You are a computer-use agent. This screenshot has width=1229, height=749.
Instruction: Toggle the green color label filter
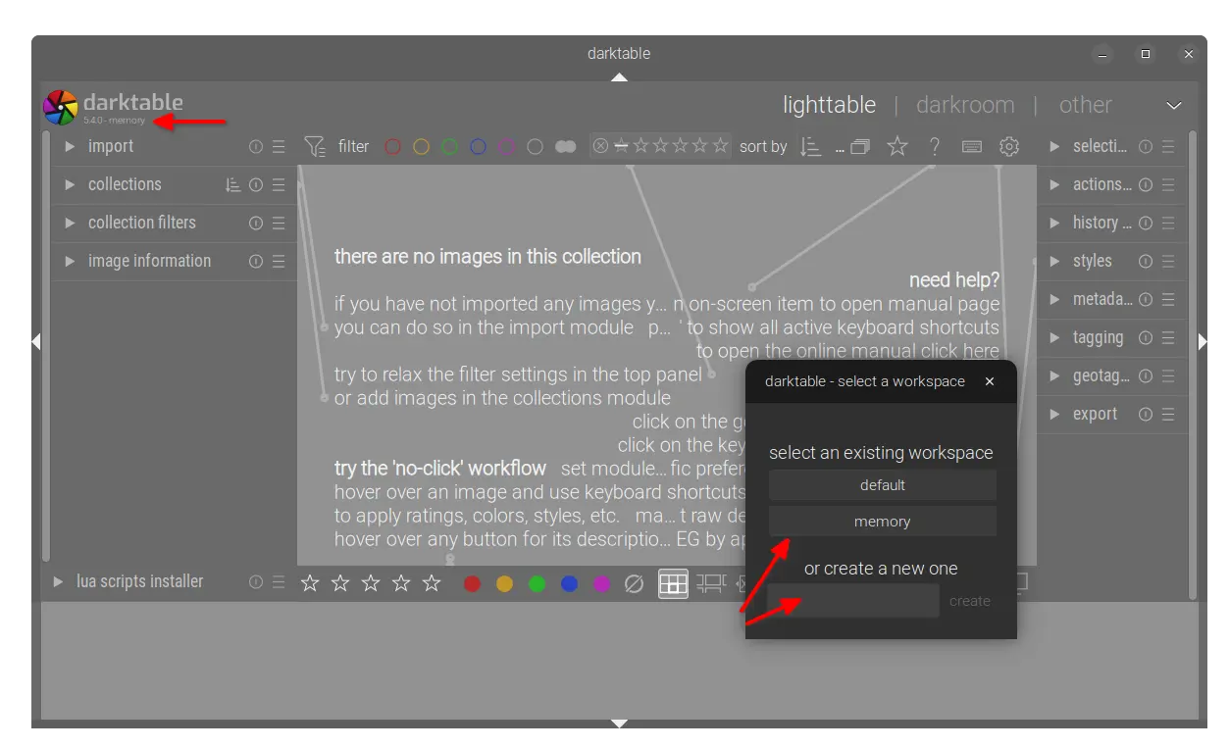tap(449, 147)
